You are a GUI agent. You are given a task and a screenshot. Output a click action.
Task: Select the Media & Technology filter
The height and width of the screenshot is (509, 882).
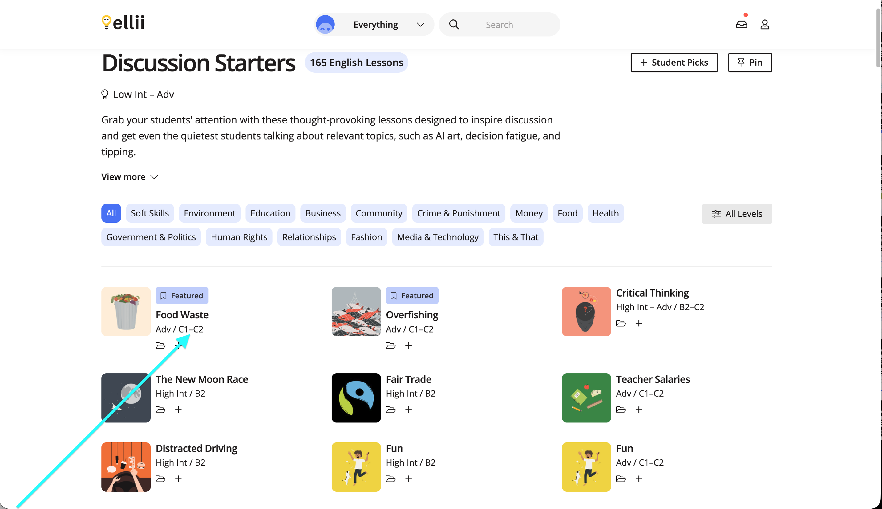click(x=437, y=237)
